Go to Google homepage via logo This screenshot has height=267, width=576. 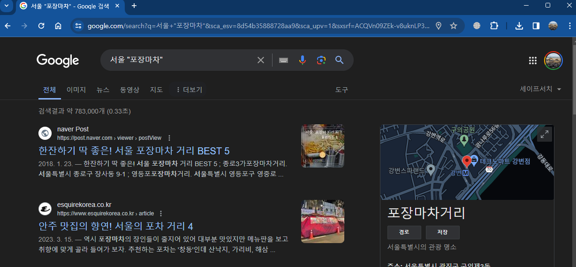[x=58, y=60]
